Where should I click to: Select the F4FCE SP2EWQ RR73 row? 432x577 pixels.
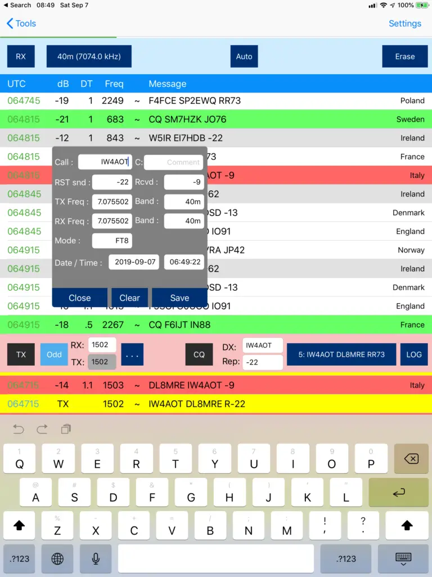[x=216, y=100]
